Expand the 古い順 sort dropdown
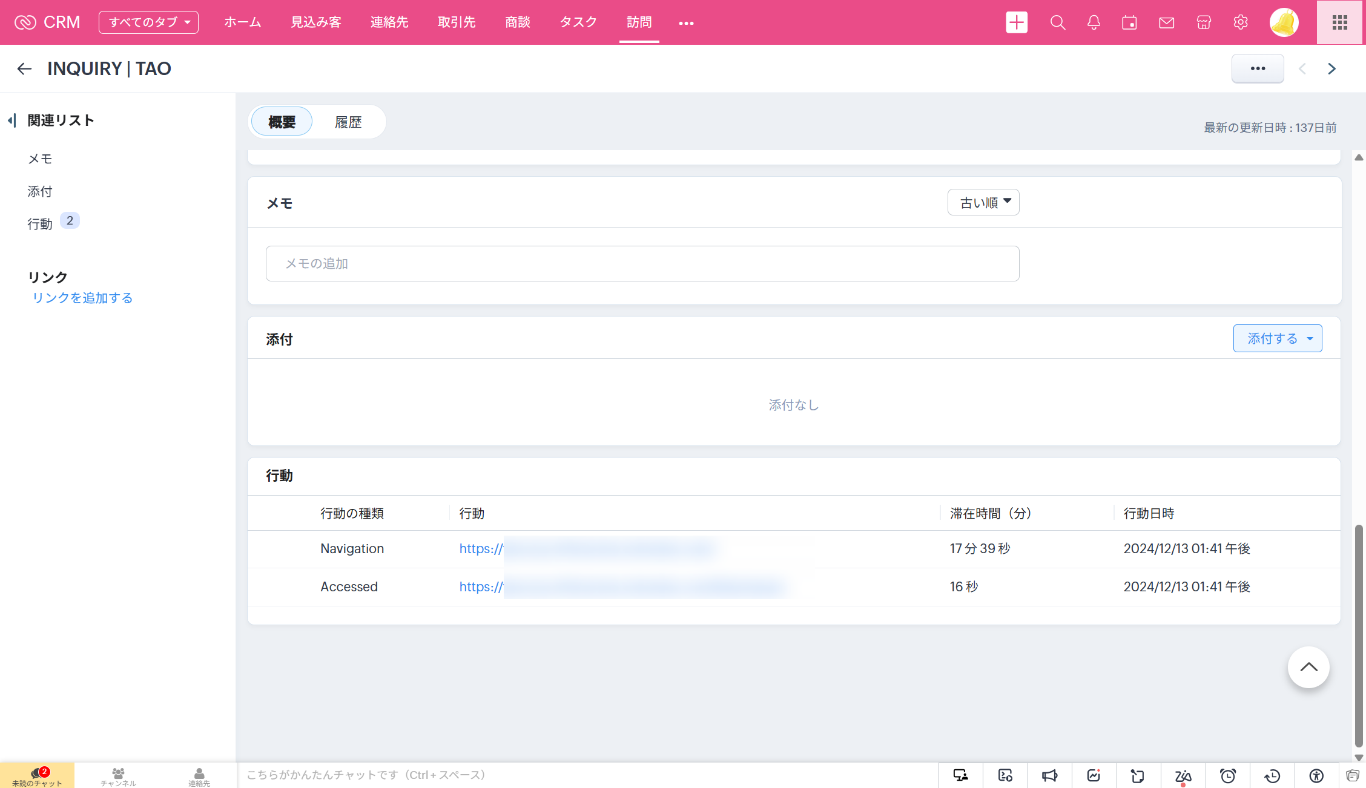This screenshot has height=788, width=1366. click(x=983, y=202)
